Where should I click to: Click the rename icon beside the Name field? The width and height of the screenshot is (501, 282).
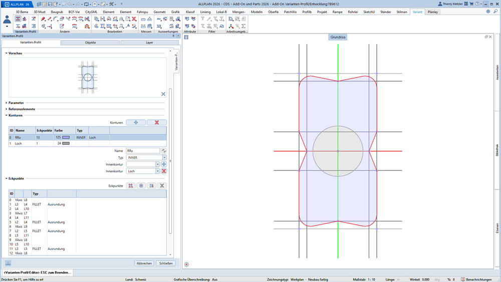coord(164,151)
